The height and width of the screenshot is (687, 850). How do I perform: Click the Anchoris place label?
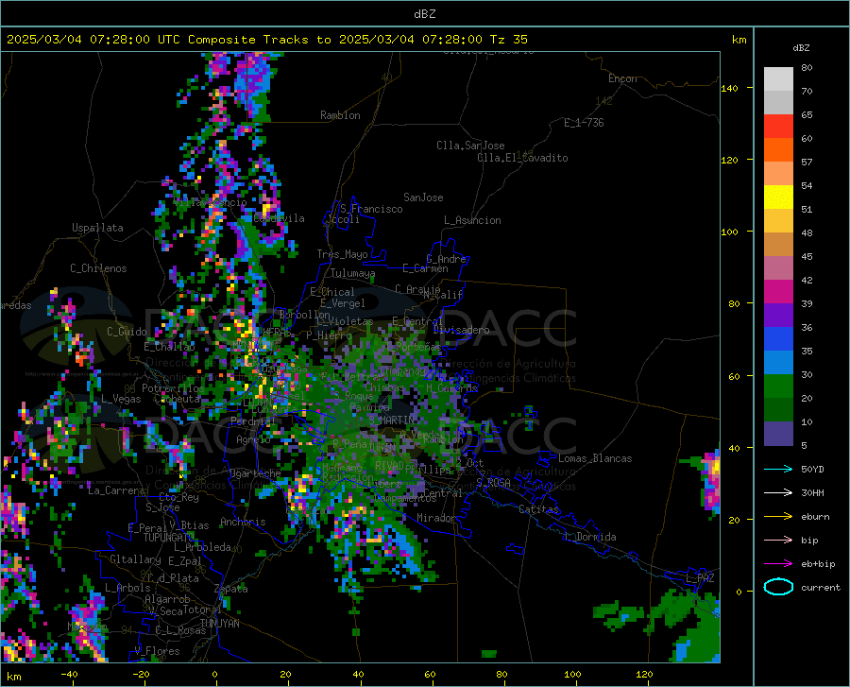click(243, 522)
